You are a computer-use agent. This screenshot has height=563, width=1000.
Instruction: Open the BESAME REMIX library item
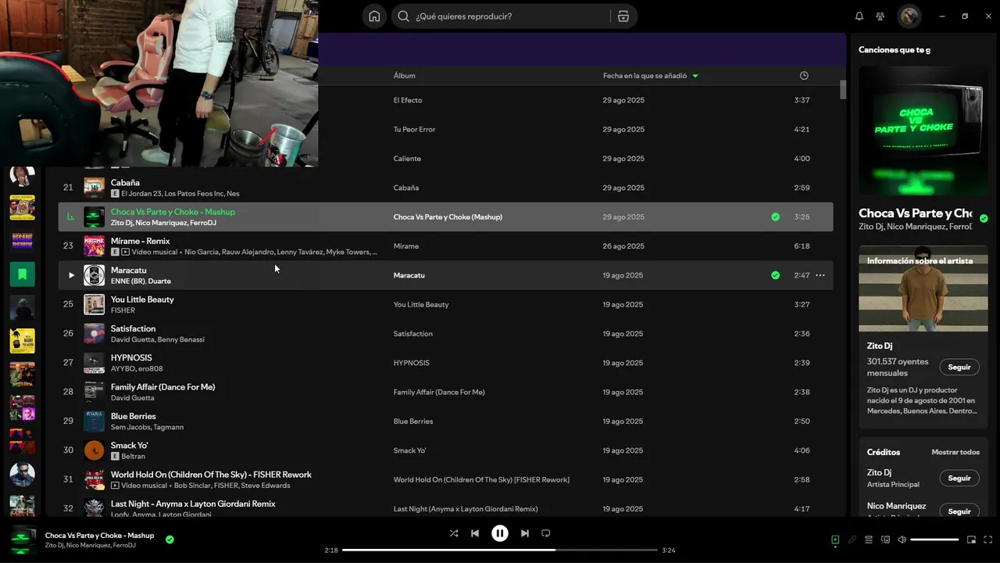tap(22, 240)
